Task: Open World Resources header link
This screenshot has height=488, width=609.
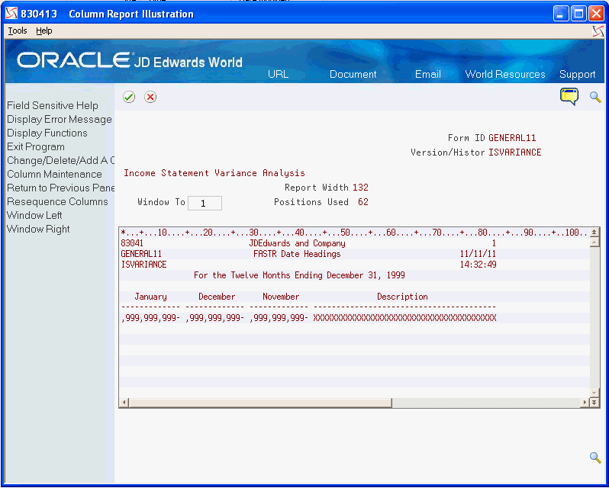Action: click(505, 74)
